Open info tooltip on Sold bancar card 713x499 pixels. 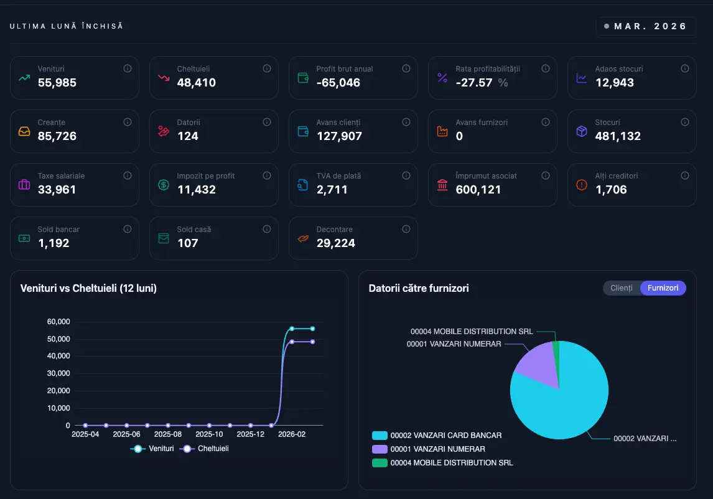click(x=128, y=229)
